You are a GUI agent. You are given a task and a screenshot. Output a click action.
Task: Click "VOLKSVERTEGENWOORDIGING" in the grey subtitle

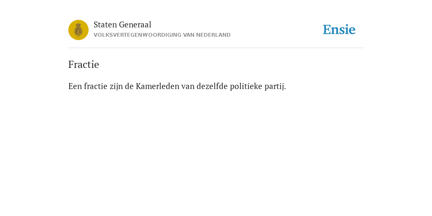pyautogui.click(x=138, y=35)
